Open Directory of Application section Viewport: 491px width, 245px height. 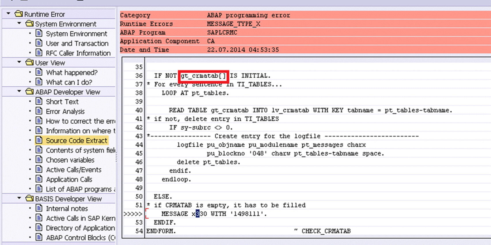[x=80, y=228]
